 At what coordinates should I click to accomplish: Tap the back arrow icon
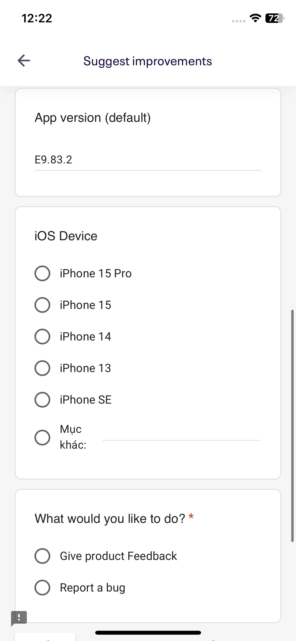24,61
